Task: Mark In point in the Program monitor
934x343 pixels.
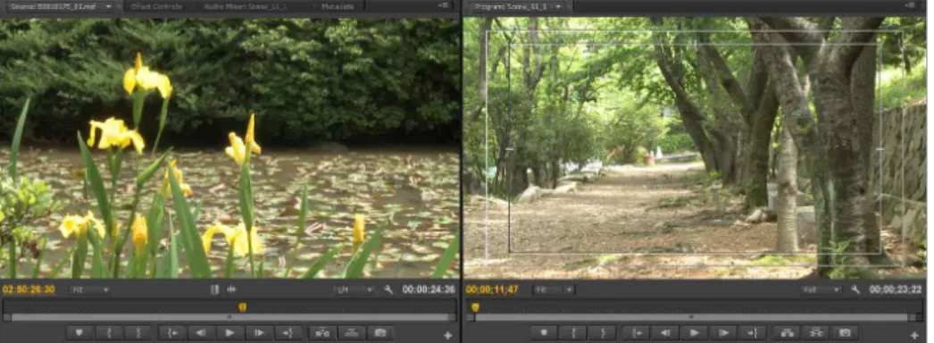Action: pos(573,333)
